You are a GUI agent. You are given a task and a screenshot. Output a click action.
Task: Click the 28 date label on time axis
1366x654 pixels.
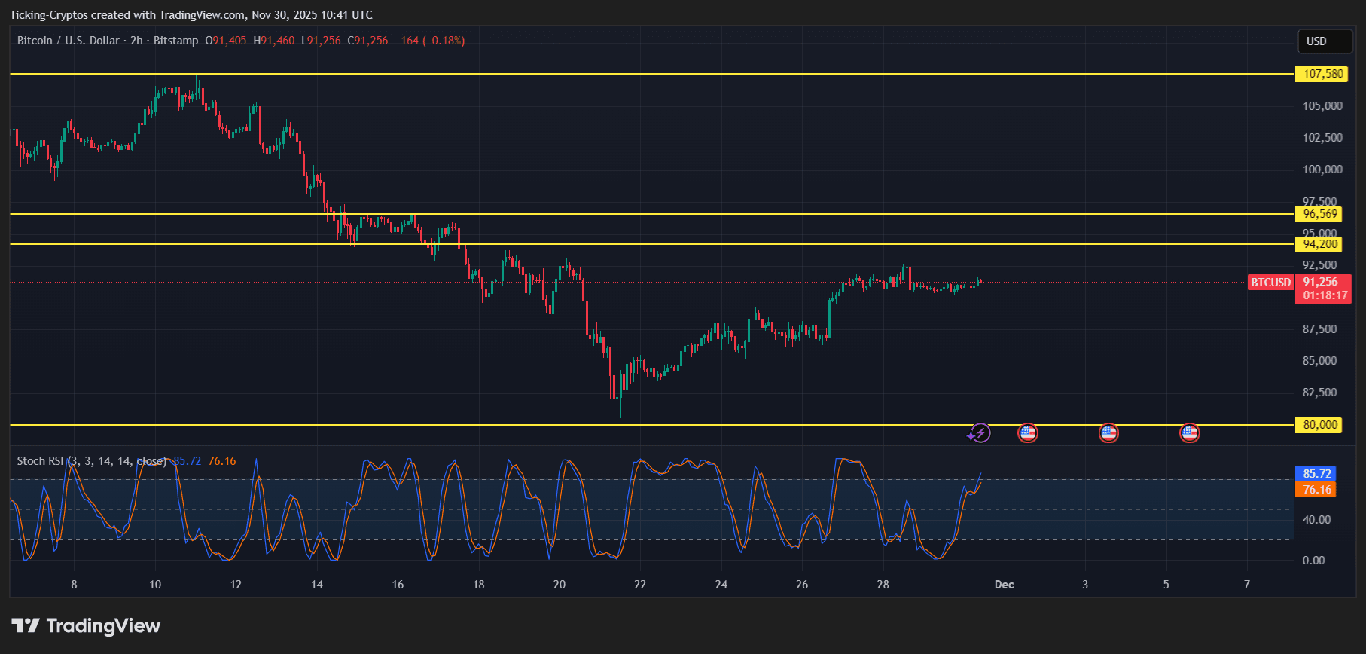(x=883, y=585)
